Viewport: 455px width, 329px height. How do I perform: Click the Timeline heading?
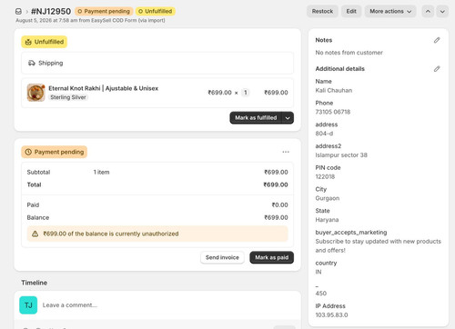pos(34,283)
